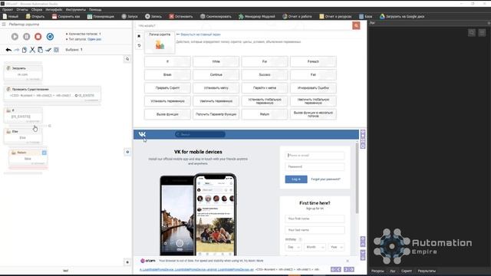This screenshot has height=276, width=491.
Task: Click the Логика скрипта module tile
Action: (x=160, y=42)
